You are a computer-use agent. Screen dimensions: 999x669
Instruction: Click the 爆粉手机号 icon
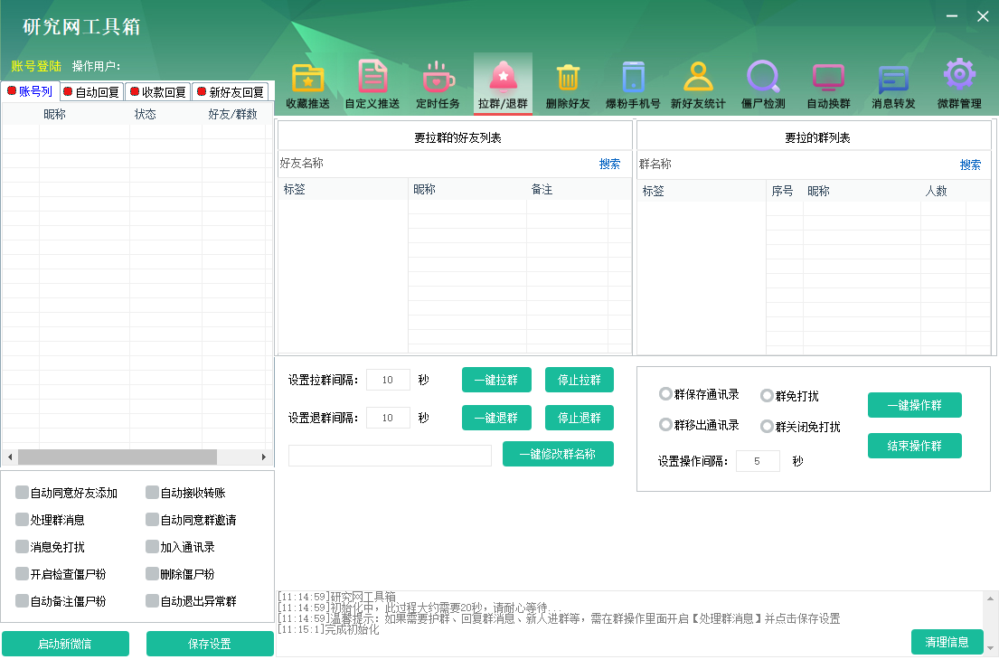tap(633, 81)
